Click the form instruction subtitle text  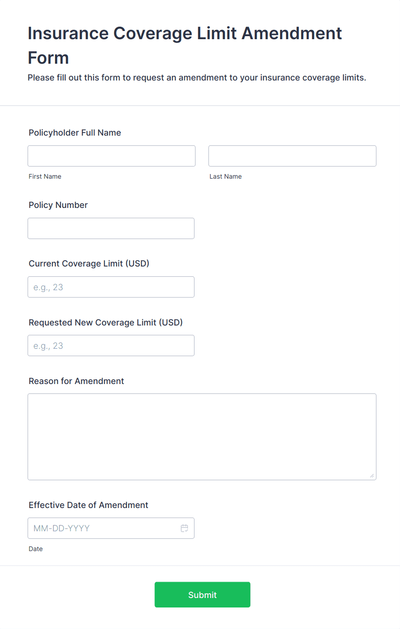197,77
